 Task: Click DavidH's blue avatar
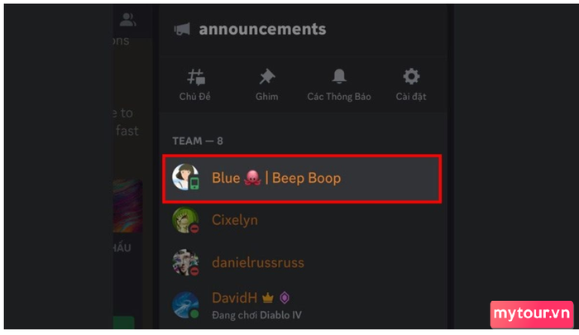coord(185,305)
